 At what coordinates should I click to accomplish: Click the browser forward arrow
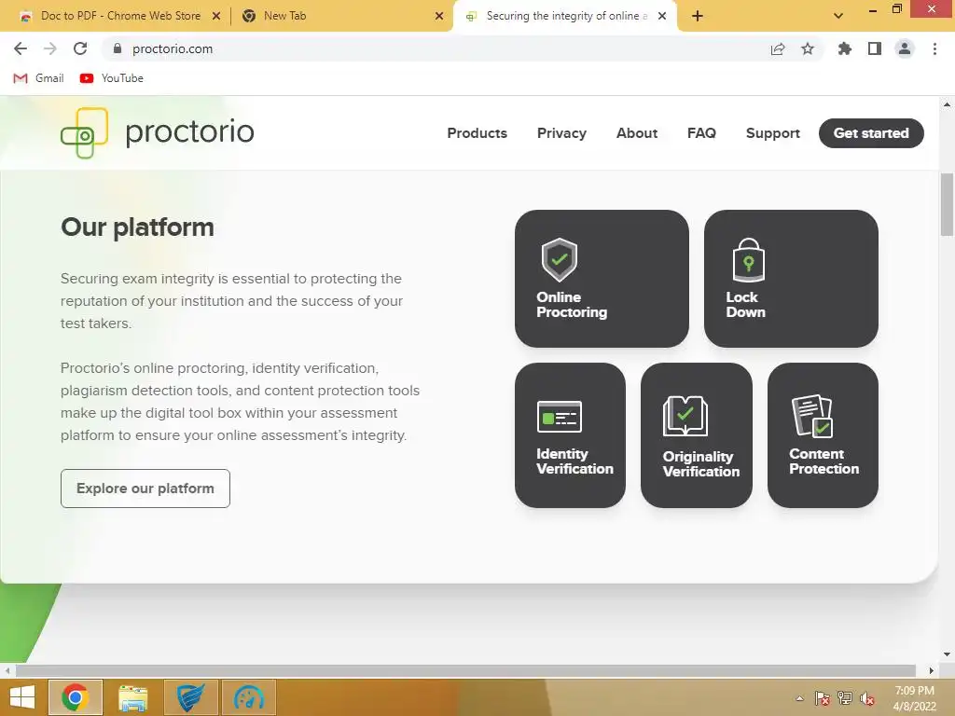click(50, 48)
